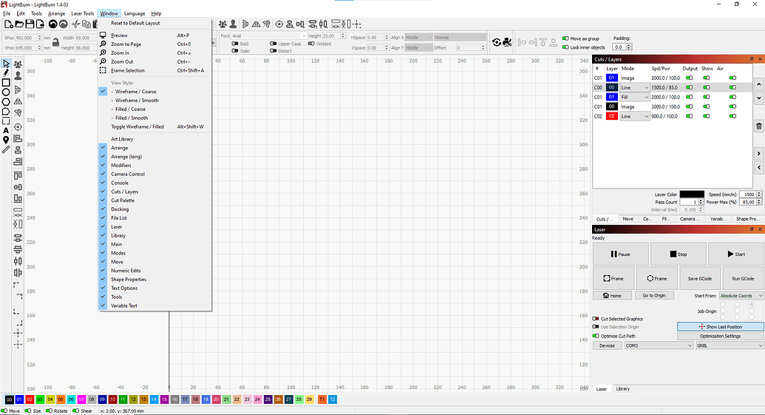This screenshot has height=415, width=765.
Task: Select palette swatch 29 yellow
Action: tap(309, 399)
